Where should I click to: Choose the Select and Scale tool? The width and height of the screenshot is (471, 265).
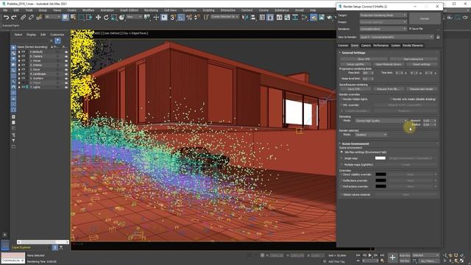click(114, 18)
